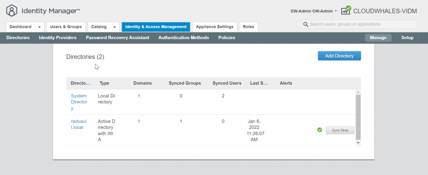Viewport: 428px width, 175px height.
Task: Click the Identity Manager logo icon
Action: point(11,10)
